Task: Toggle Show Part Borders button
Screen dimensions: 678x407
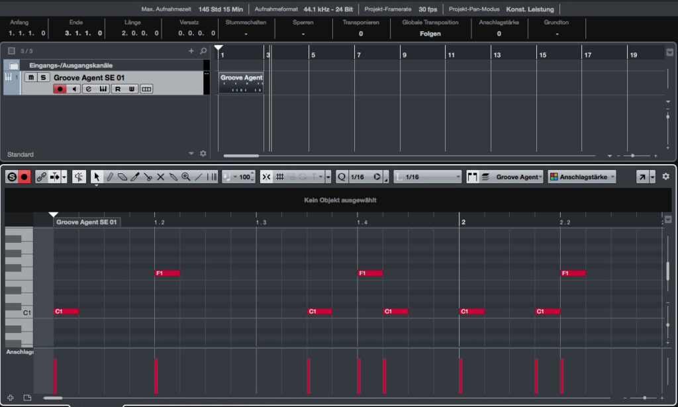Action: click(x=472, y=177)
